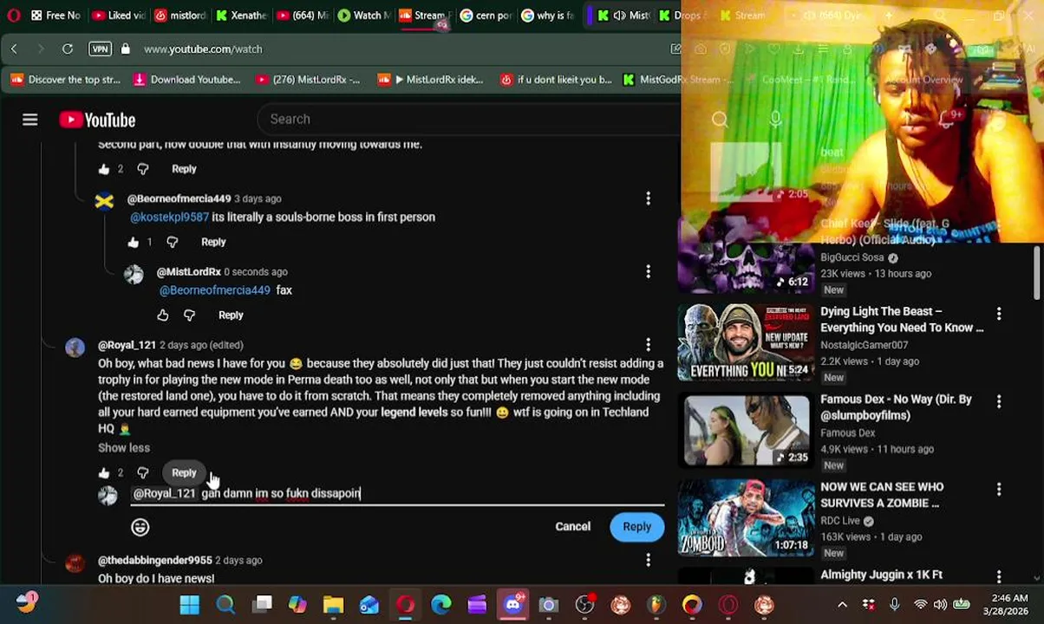The image size is (1044, 624).
Task: Open the BigGucci Sosa channel name
Action: click(x=852, y=258)
